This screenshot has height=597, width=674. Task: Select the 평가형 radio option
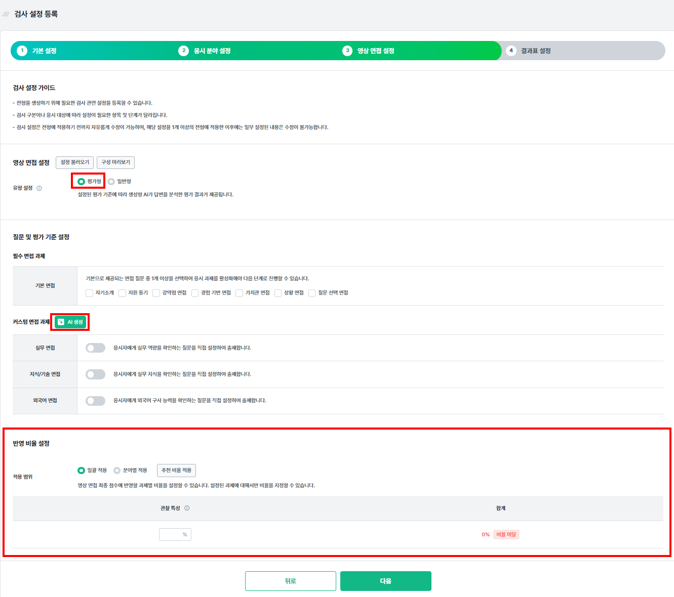[81, 181]
